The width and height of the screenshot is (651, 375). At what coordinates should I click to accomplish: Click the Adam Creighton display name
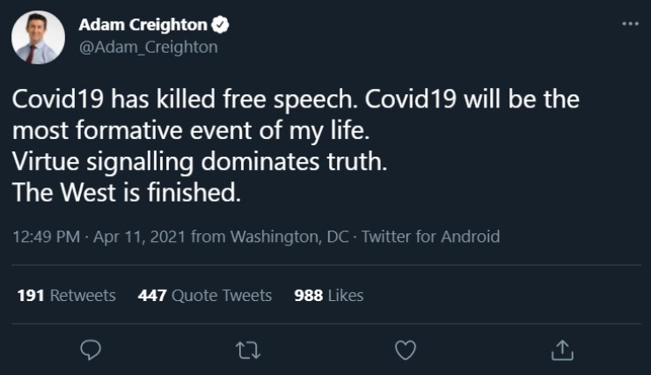[145, 25]
